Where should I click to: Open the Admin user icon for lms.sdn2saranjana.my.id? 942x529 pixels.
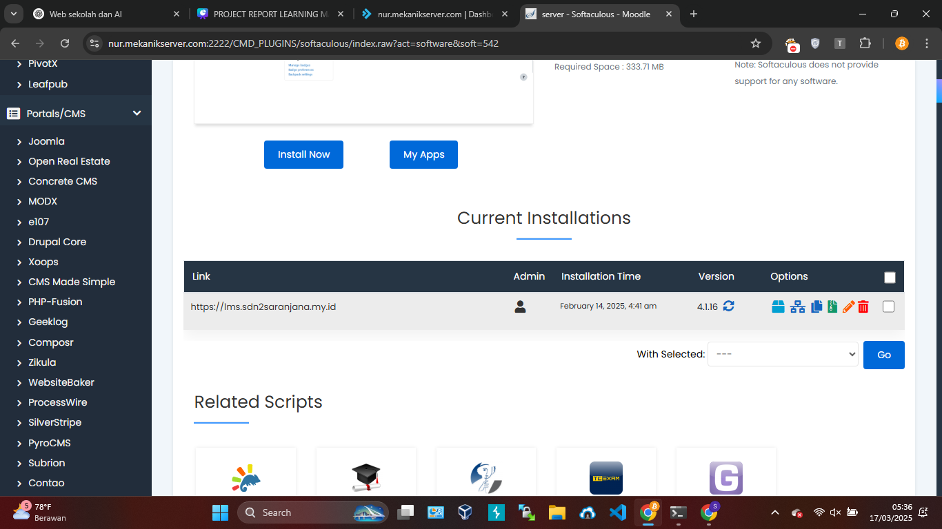(x=521, y=307)
